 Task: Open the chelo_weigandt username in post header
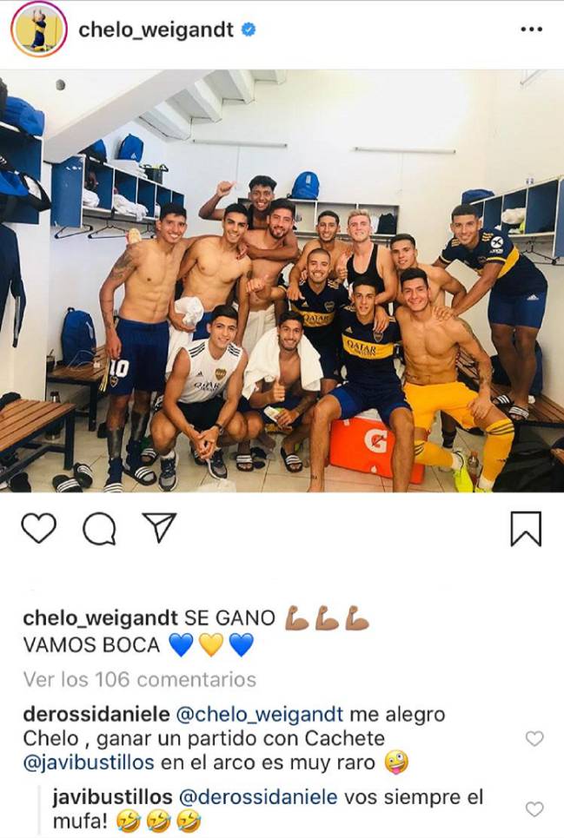click(156, 30)
